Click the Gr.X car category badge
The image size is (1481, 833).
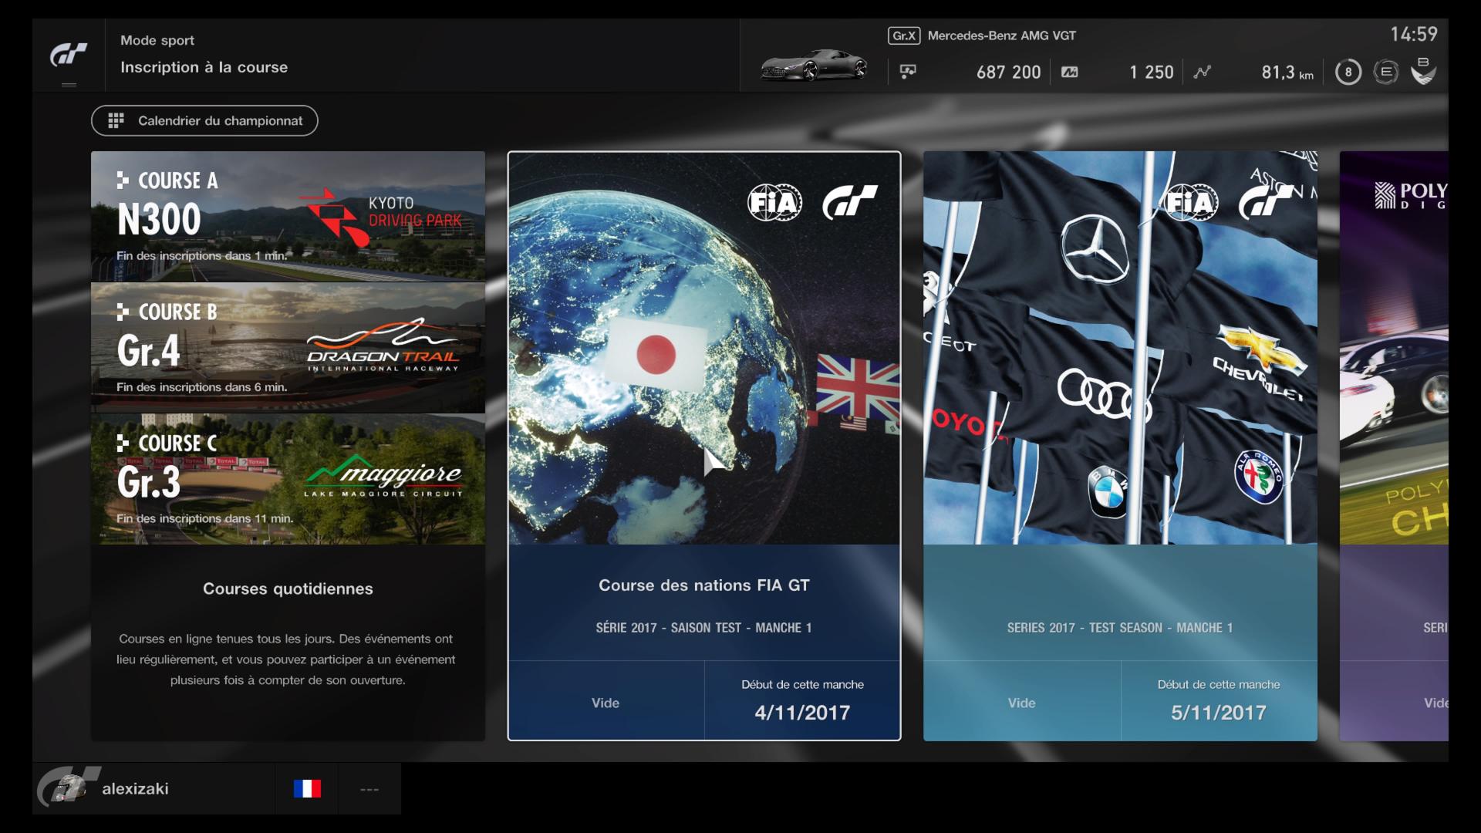pos(903,35)
